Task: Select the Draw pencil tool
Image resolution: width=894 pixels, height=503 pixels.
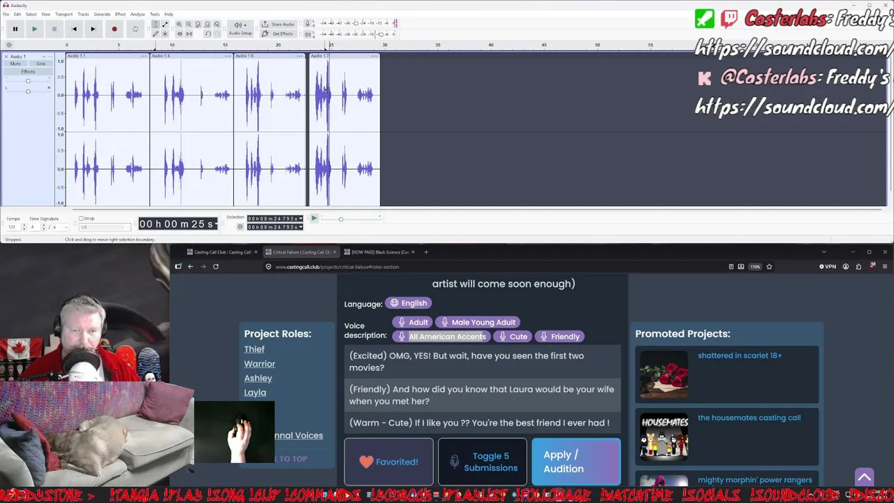Action: click(155, 34)
